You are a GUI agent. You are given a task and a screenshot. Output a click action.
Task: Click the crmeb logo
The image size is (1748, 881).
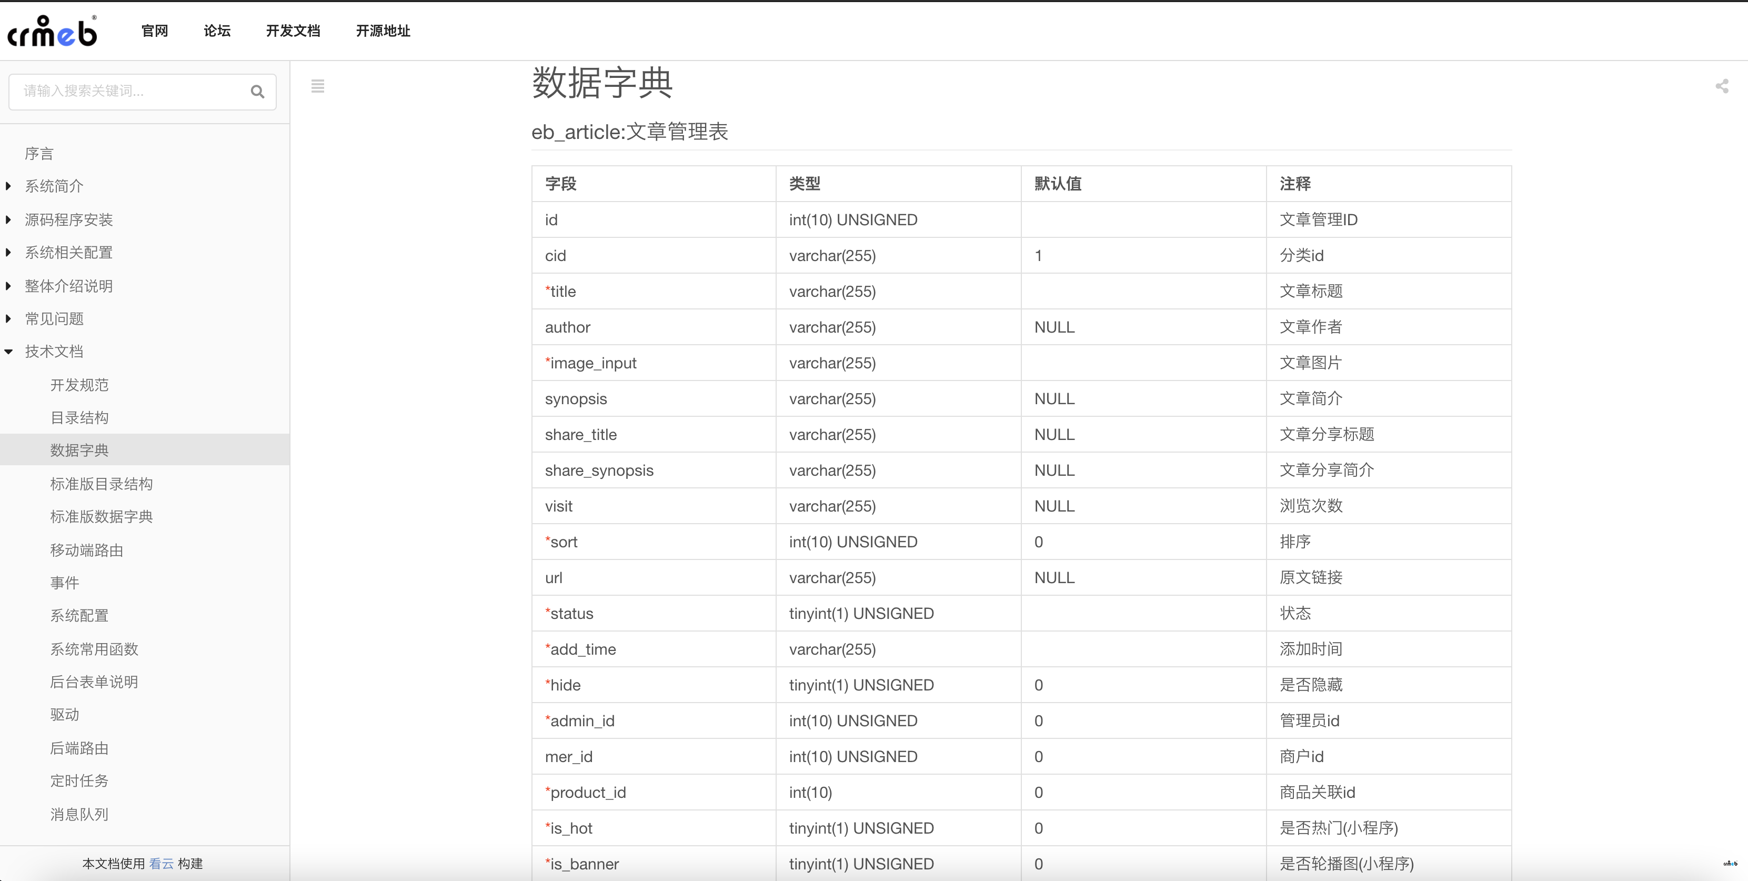(52, 31)
